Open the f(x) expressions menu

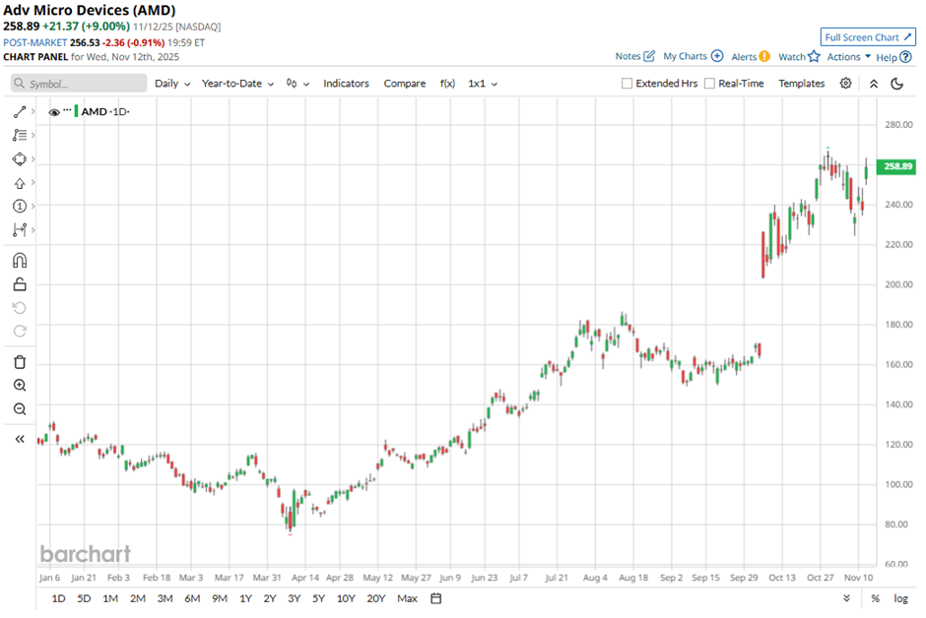click(x=447, y=84)
